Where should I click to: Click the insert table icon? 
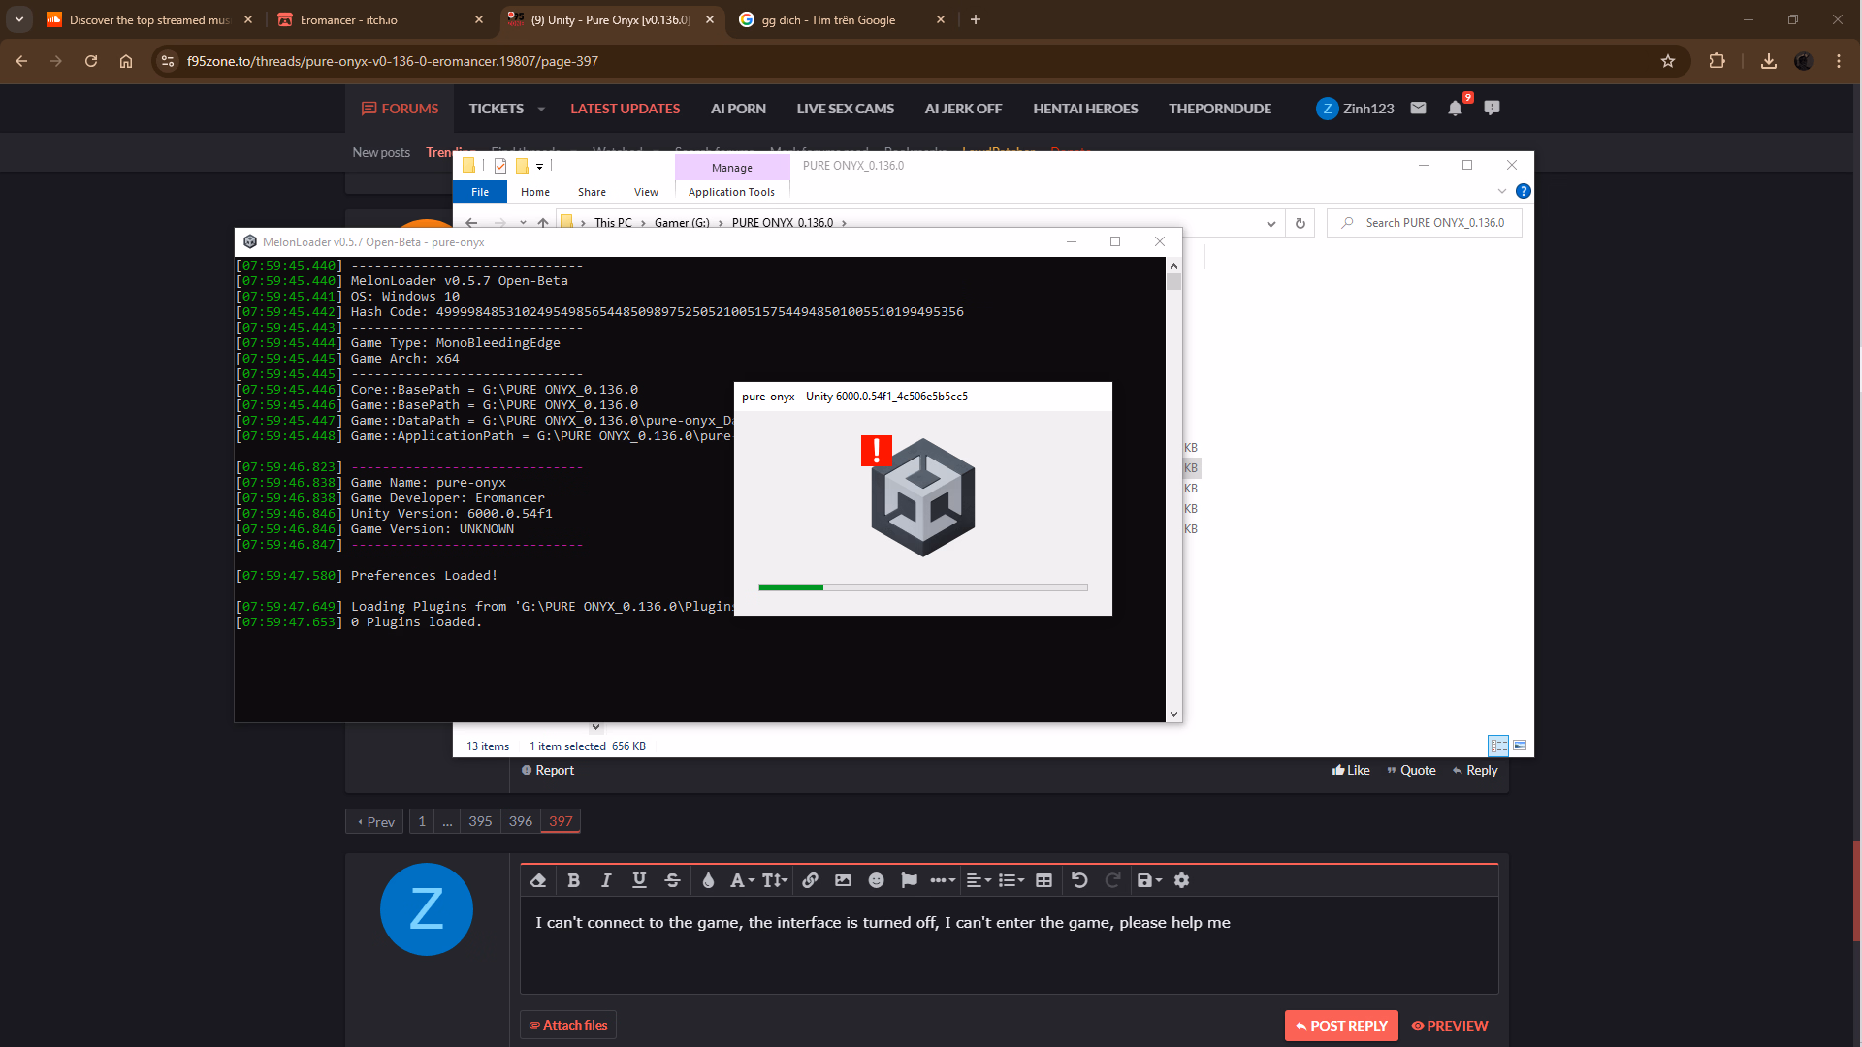tap(1043, 880)
